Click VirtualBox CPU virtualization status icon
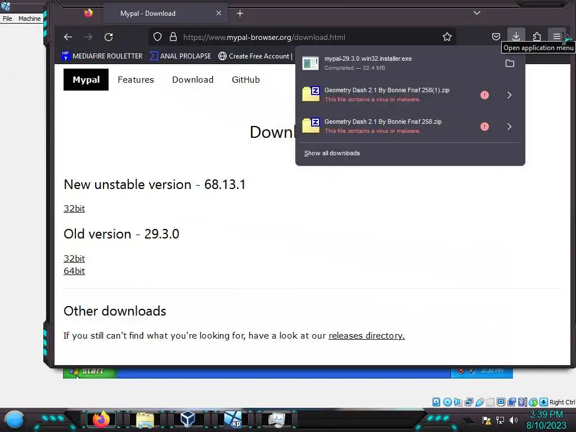 (x=522, y=402)
